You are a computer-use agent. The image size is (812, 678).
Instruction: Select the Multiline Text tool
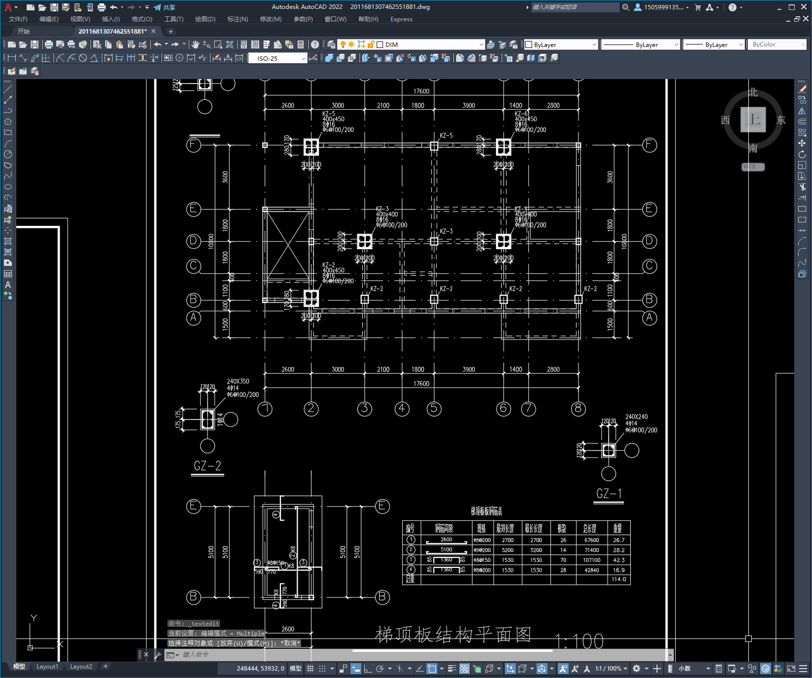(8, 285)
